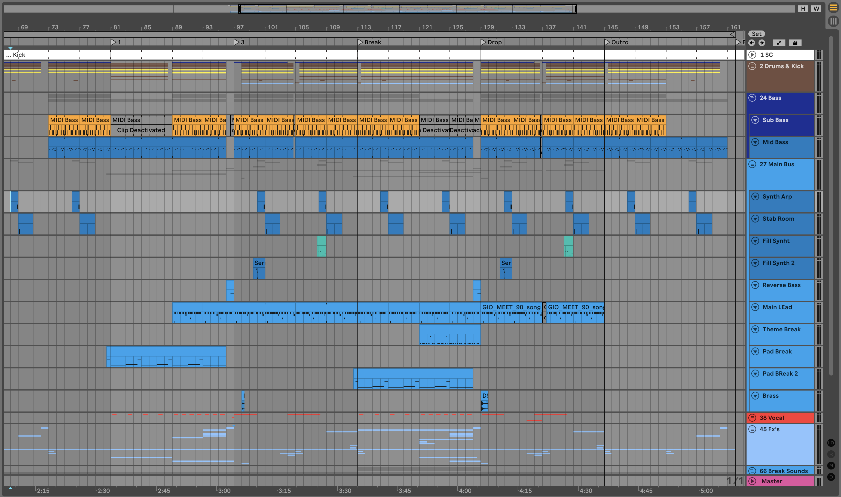Jump to the Drop locator marker
The image size is (841, 497).
[x=483, y=42]
